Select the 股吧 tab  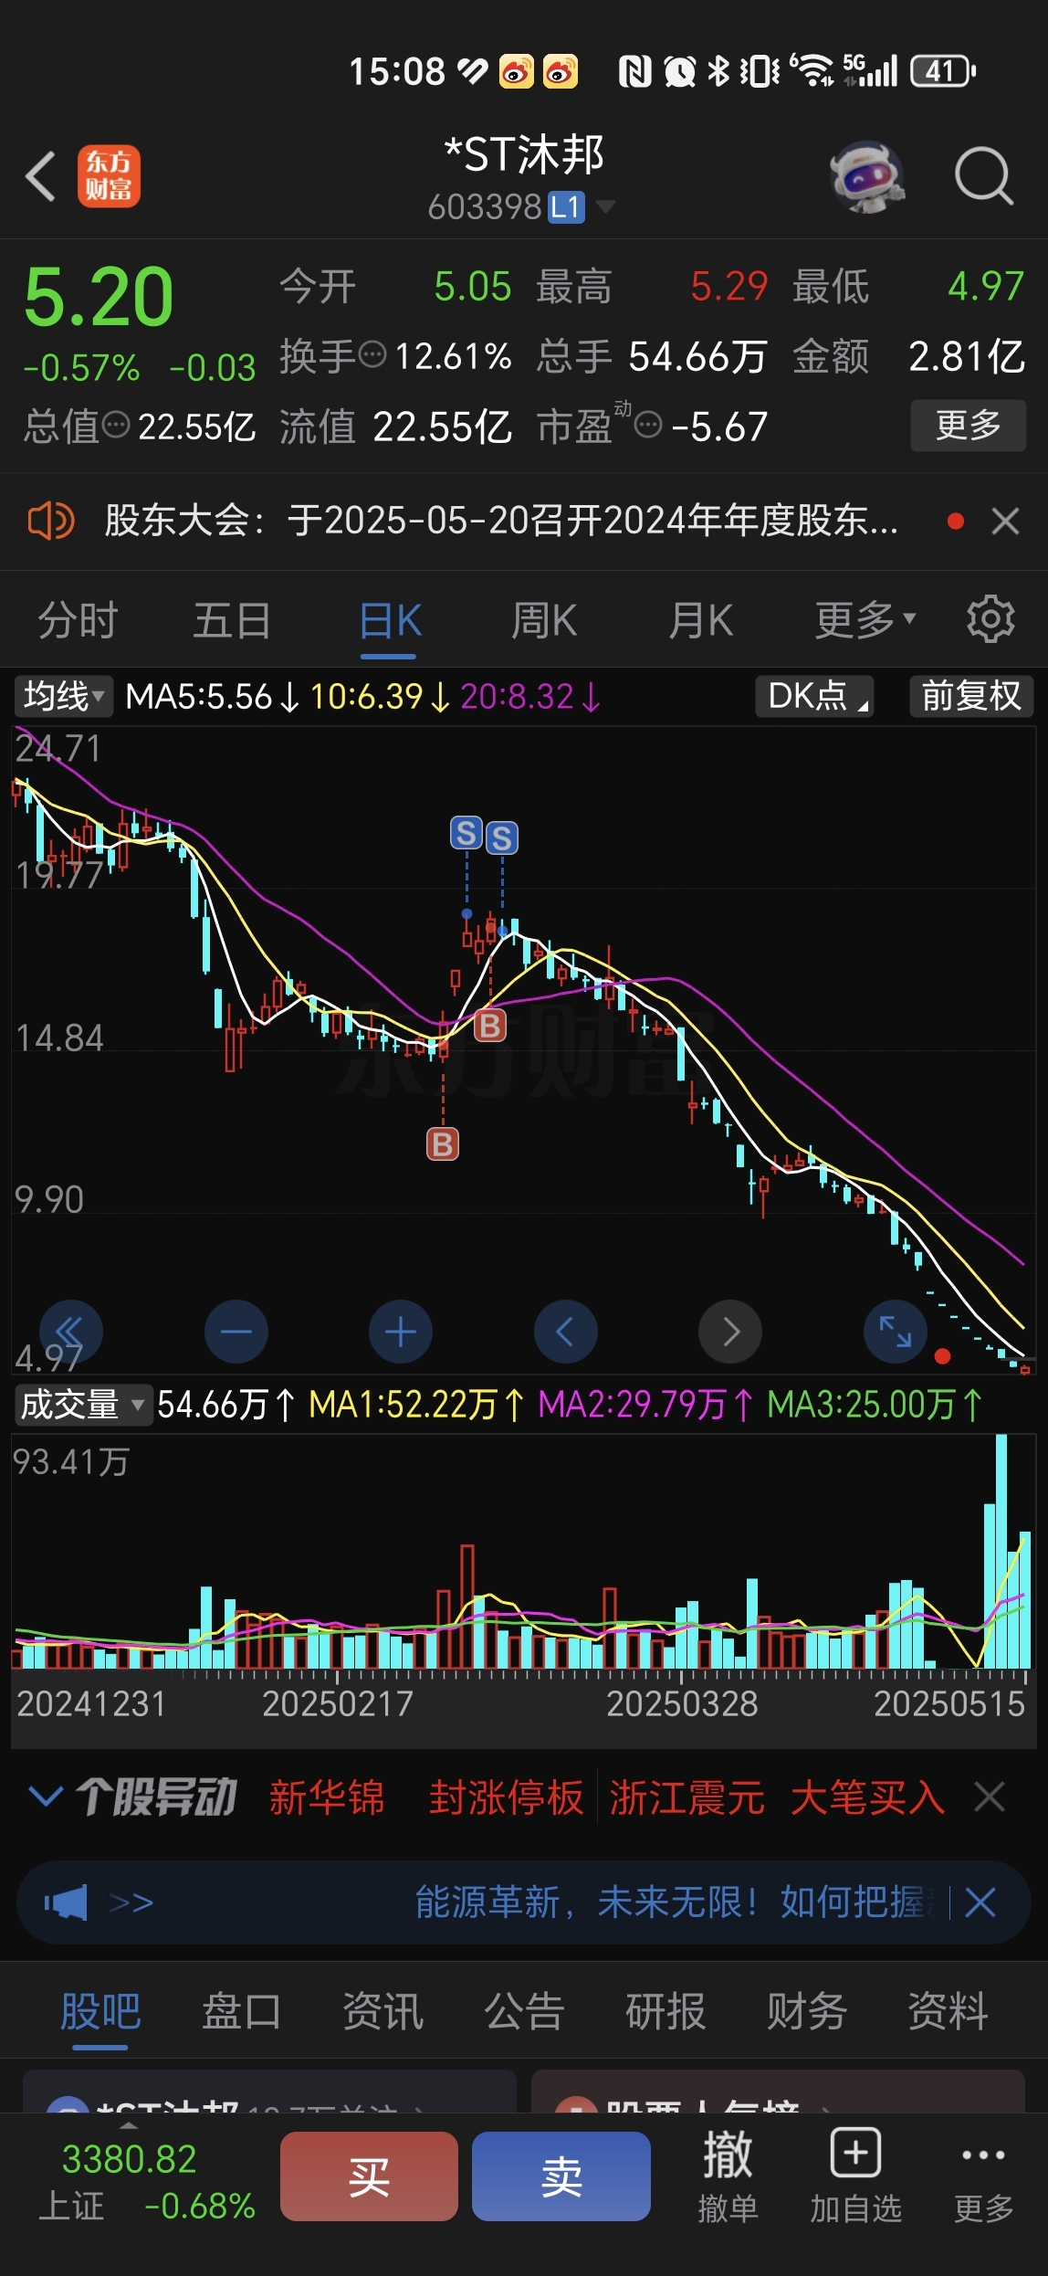pos(100,2012)
